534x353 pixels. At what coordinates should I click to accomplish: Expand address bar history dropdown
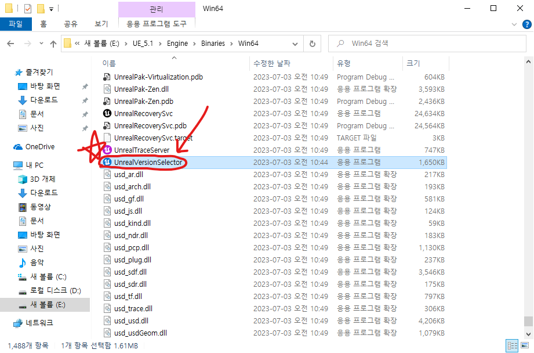coord(295,44)
